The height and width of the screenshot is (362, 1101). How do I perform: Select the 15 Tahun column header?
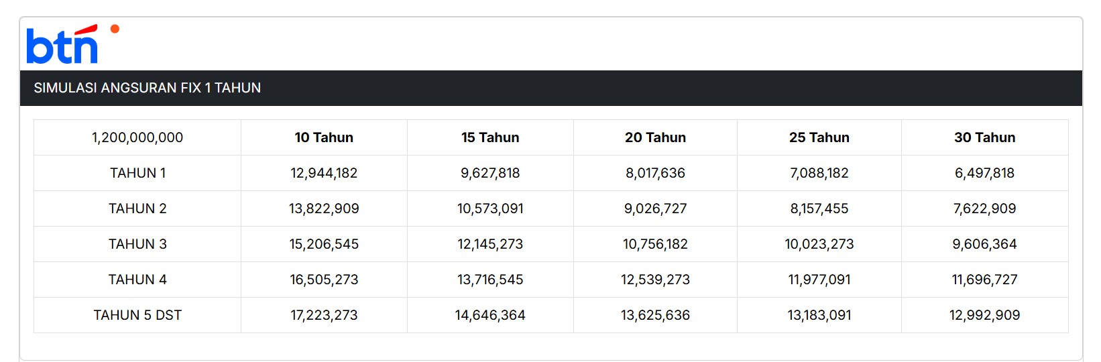[x=490, y=137]
